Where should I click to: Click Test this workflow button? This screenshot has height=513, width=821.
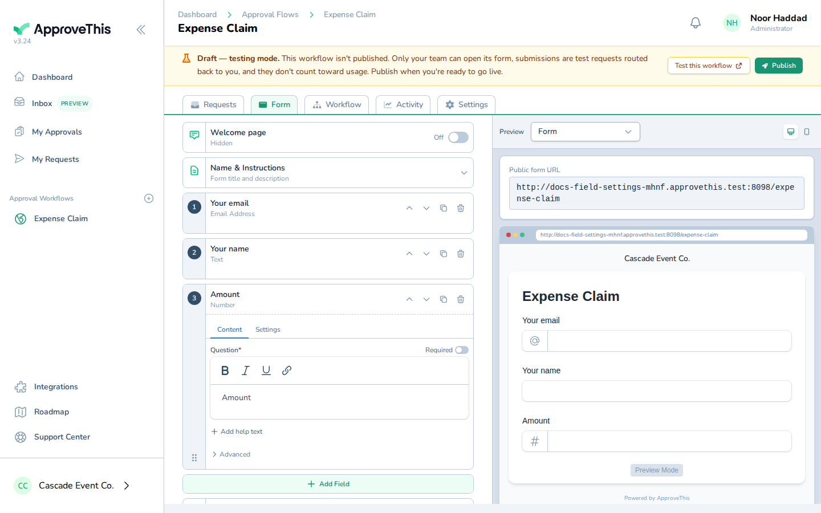point(709,66)
